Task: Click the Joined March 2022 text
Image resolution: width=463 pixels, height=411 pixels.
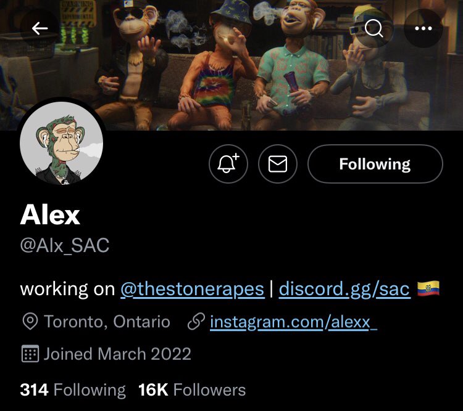Action: [117, 354]
